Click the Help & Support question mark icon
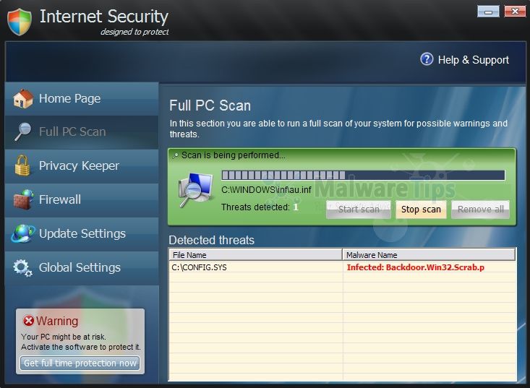This screenshot has width=530, height=388. click(x=427, y=59)
